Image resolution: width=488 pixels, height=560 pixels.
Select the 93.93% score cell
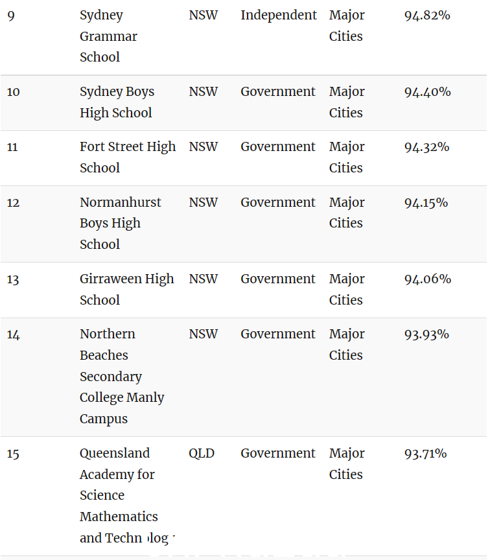click(426, 334)
